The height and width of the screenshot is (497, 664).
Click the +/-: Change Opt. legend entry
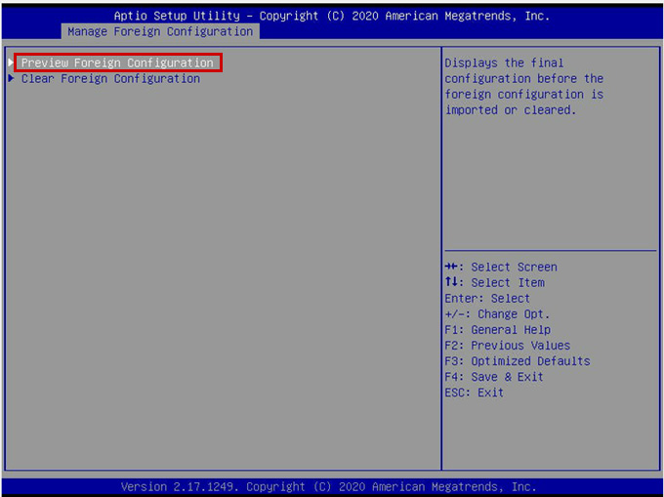pyautogui.click(x=497, y=314)
